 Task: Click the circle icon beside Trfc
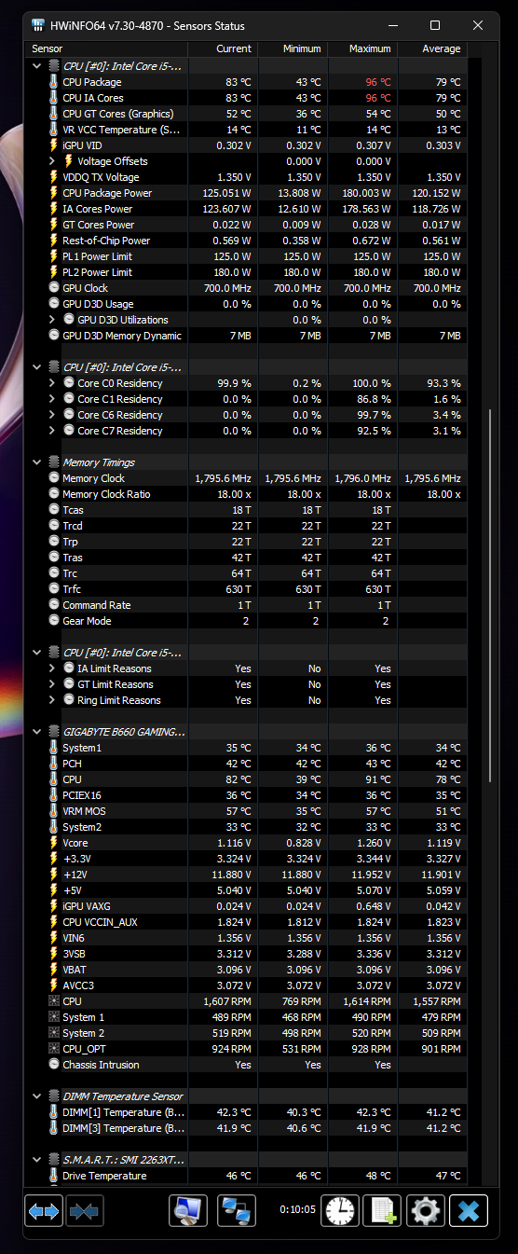54,589
